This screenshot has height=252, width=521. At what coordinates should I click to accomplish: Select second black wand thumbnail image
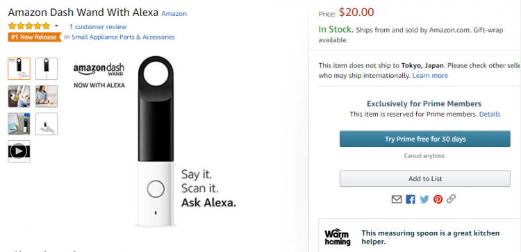point(47,69)
